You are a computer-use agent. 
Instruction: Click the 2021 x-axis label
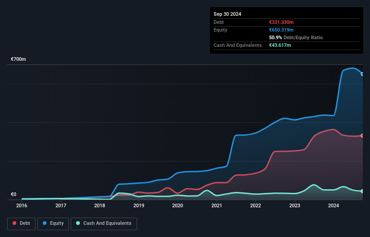coord(217,205)
